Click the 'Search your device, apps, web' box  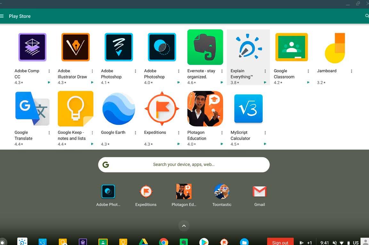pos(184,165)
